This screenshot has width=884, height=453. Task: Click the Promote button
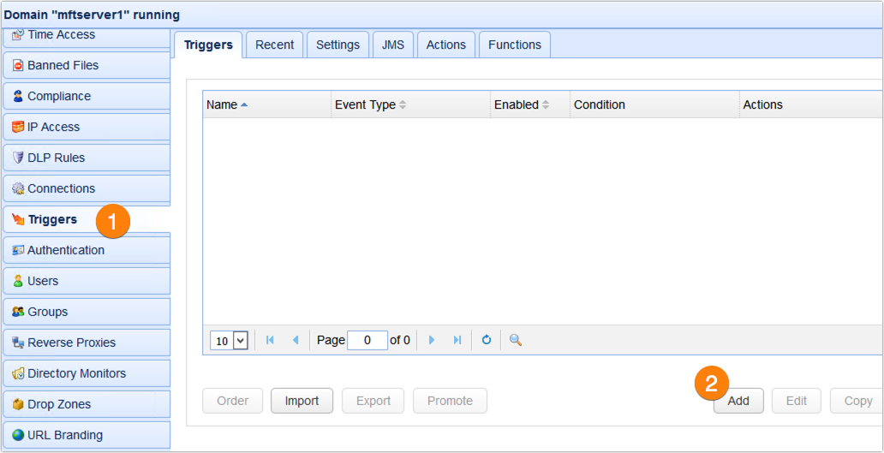coord(450,401)
